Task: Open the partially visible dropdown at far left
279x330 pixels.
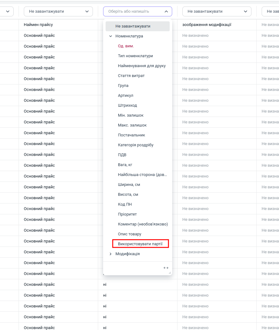Action: pyautogui.click(x=7, y=11)
